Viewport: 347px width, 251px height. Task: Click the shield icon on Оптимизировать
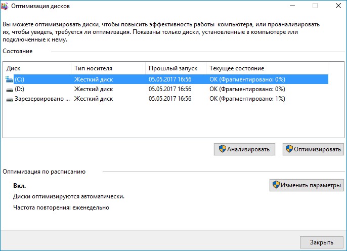pos(289,149)
